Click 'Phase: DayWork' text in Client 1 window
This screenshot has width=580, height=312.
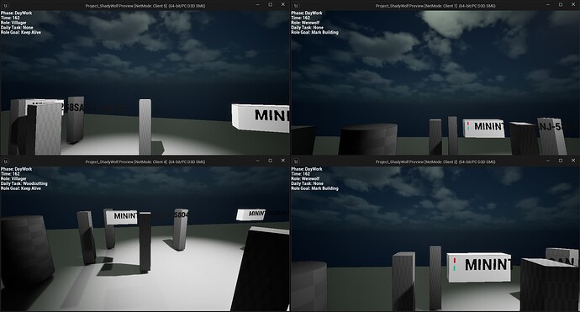point(307,13)
